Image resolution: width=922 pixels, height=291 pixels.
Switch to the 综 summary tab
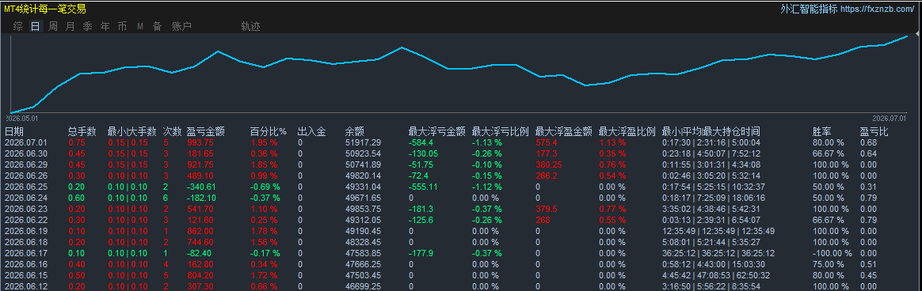[18, 26]
